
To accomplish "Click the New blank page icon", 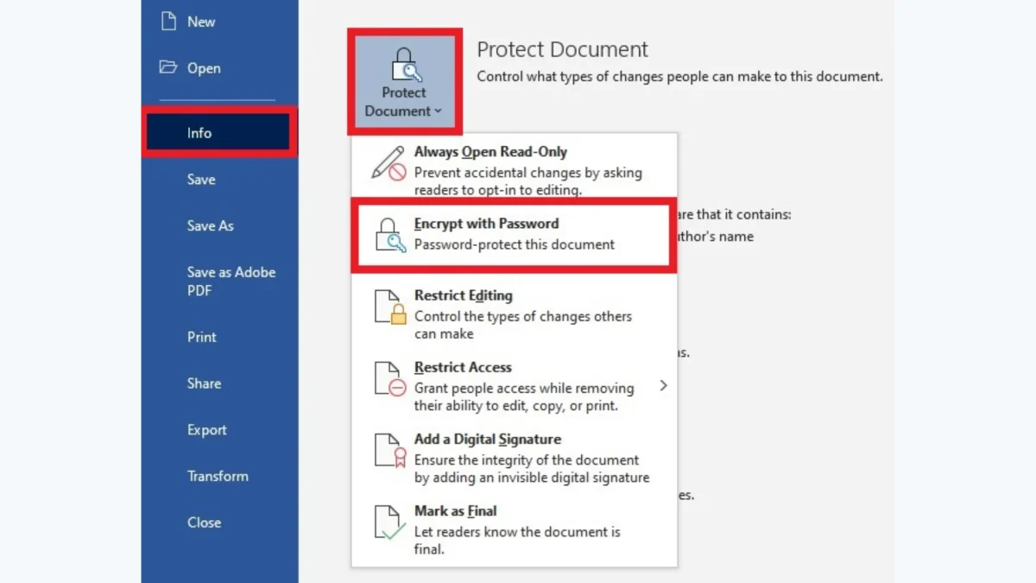I will tap(168, 22).
